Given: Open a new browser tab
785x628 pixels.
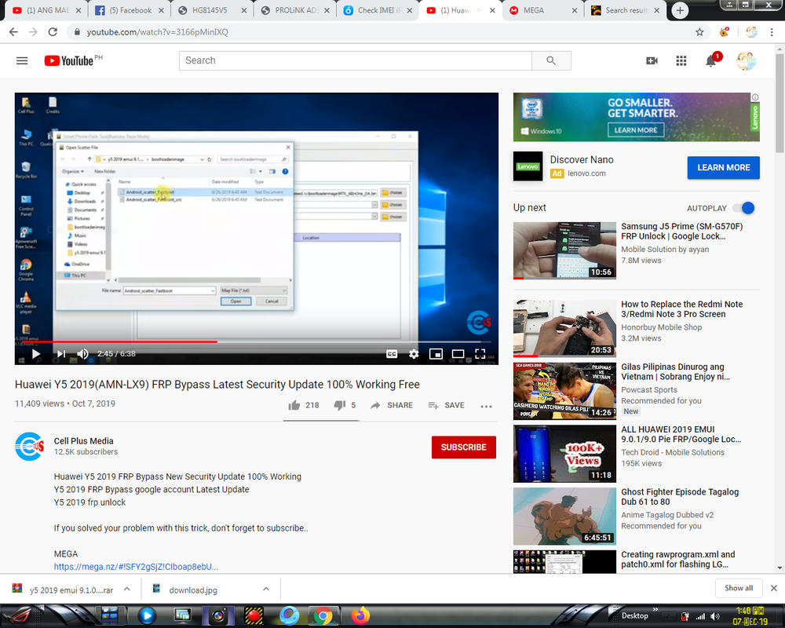Looking at the screenshot, I should [x=680, y=10].
